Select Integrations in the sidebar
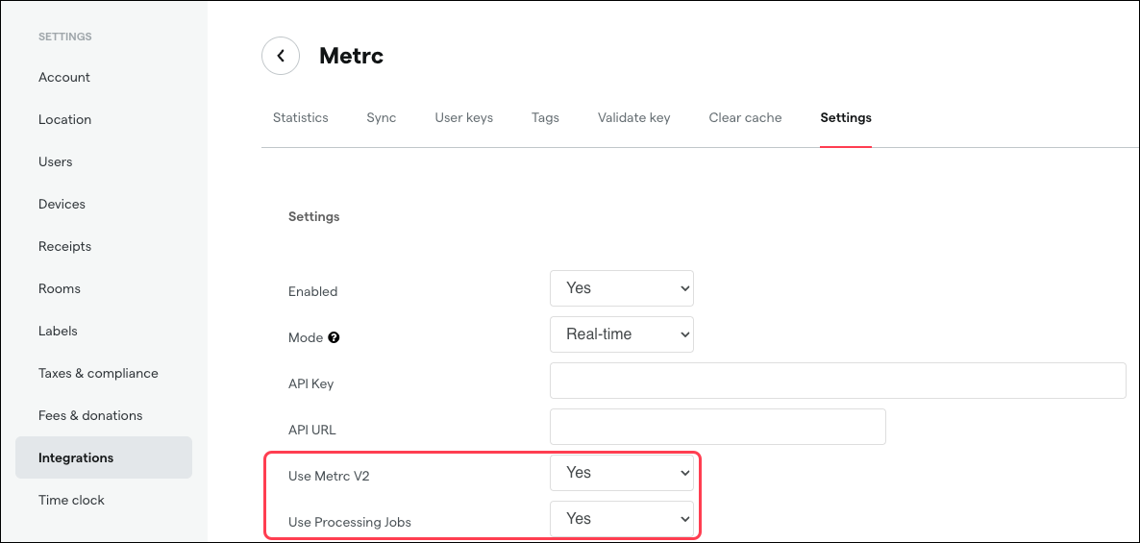Screen dimensions: 1140x543 pyautogui.click(x=103, y=458)
